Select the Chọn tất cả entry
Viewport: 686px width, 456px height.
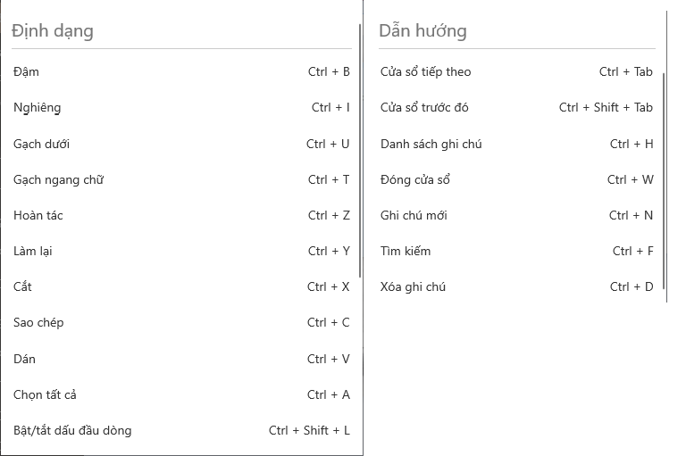click(181, 394)
